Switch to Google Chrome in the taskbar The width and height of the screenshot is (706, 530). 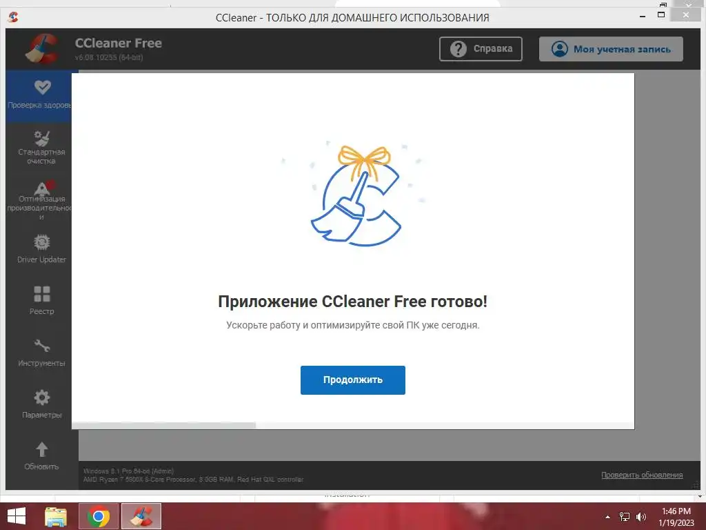coord(98,516)
